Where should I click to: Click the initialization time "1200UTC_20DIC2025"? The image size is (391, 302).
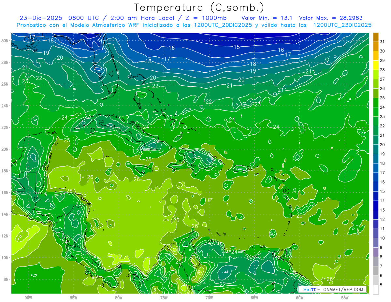[223, 25]
